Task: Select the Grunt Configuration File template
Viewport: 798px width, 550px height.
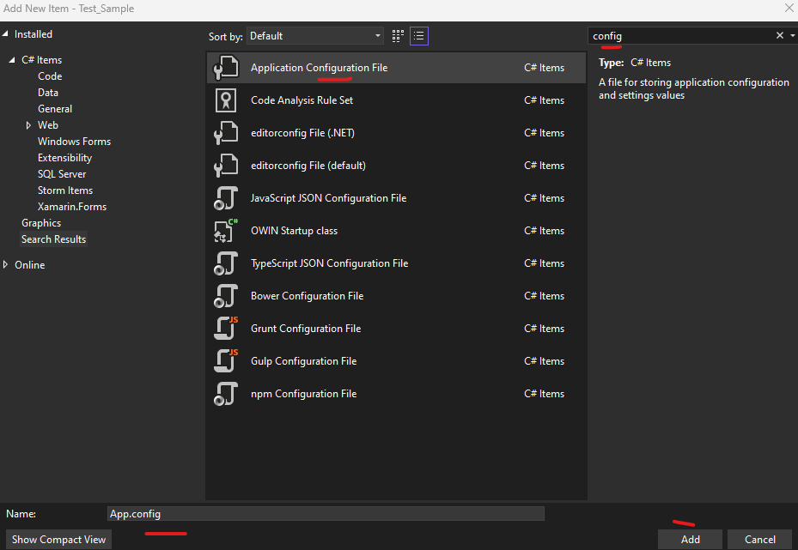Action: point(305,328)
